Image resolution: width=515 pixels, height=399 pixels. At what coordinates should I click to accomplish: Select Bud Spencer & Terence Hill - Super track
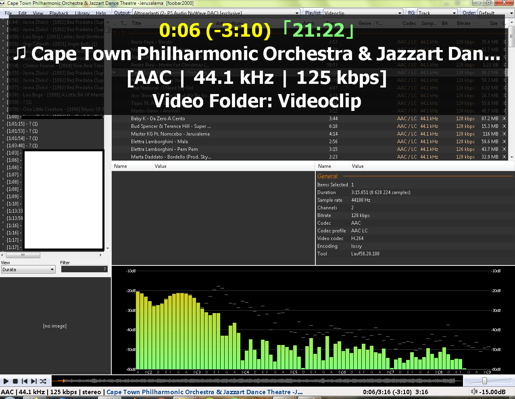[171, 126]
